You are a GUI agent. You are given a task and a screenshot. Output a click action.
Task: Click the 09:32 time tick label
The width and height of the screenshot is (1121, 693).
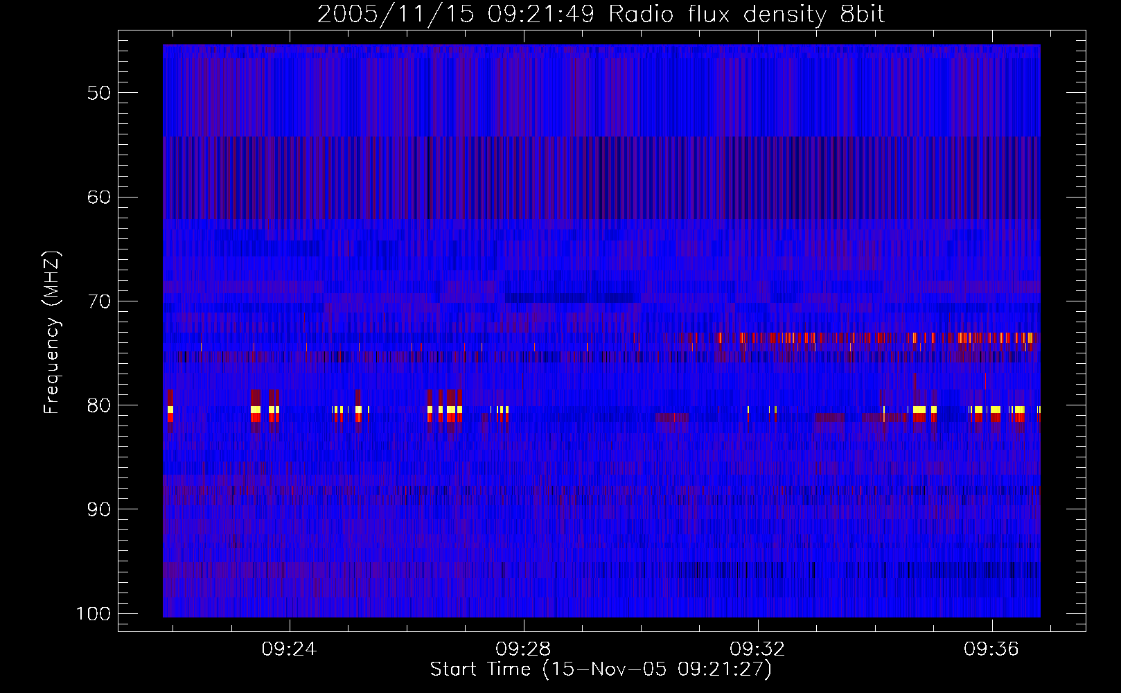757,649
